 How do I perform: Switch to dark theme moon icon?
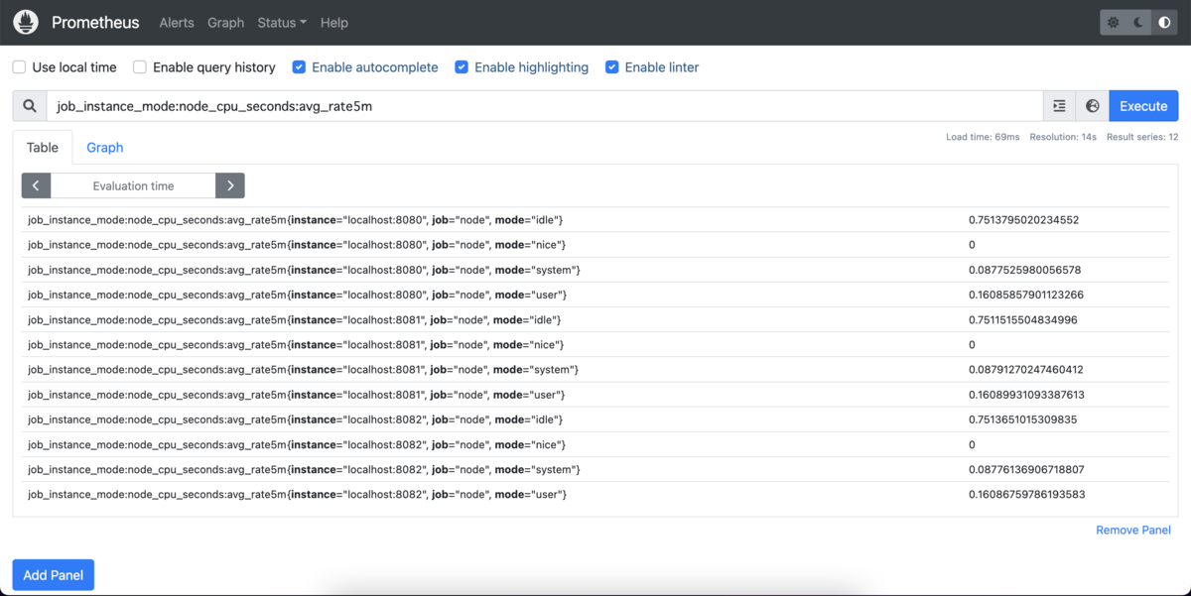1139,22
